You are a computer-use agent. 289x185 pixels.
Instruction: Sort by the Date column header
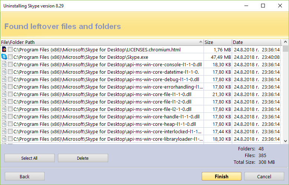click(x=256, y=42)
